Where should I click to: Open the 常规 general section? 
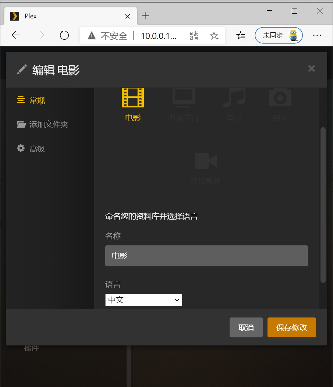31,100
